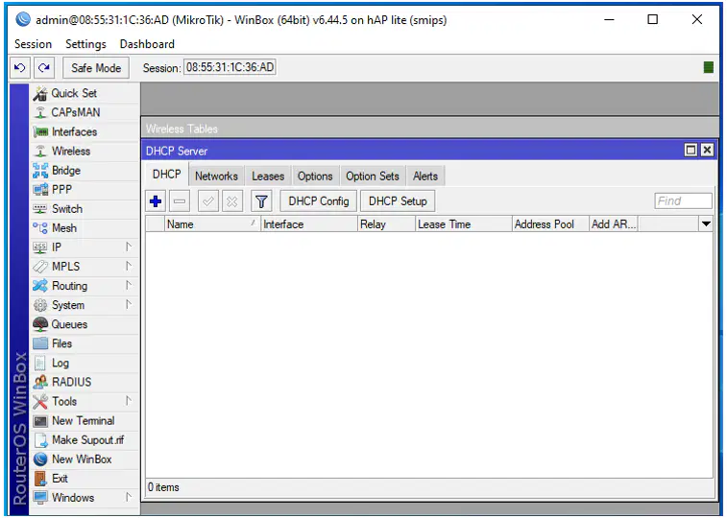Viewport: 727px width, 518px height.
Task: Open the Wireless menu icon
Action: (x=40, y=152)
